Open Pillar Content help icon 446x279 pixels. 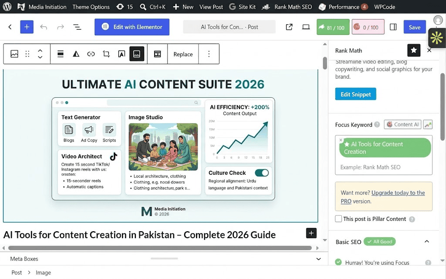(x=412, y=219)
